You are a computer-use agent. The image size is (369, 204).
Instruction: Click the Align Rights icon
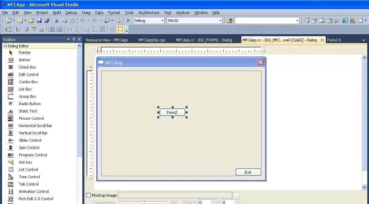click(26, 29)
